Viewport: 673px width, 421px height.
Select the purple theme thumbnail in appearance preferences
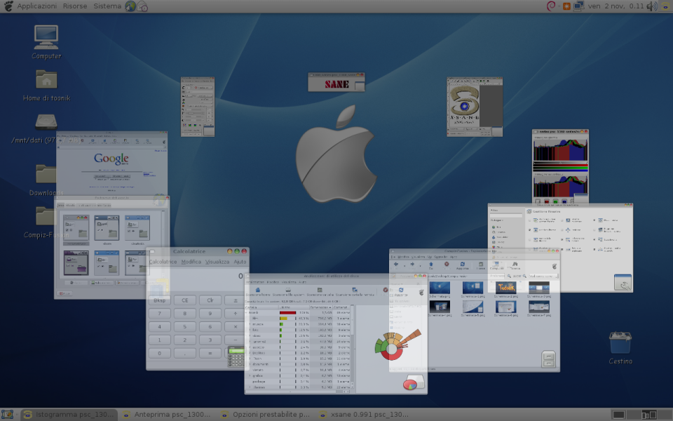click(76, 263)
